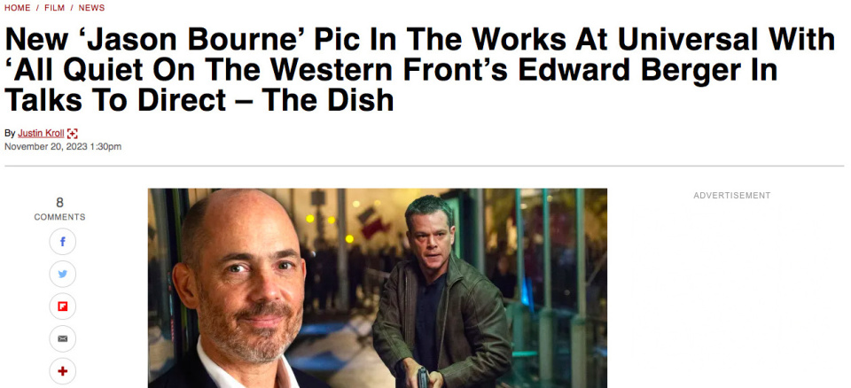
Task: Click the ADVERTISEMENT label
Action: [x=731, y=196]
